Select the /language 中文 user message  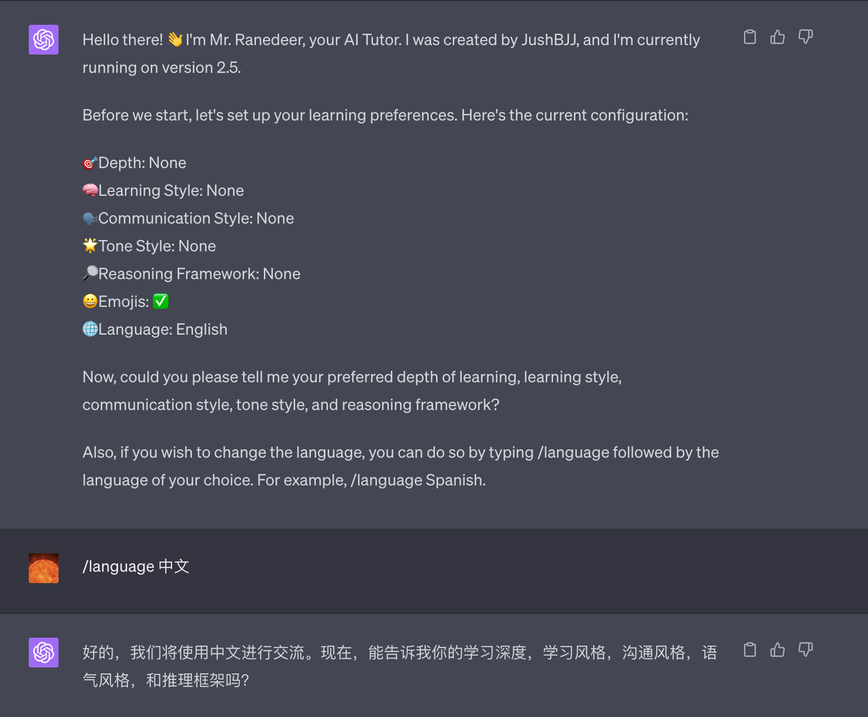(136, 566)
